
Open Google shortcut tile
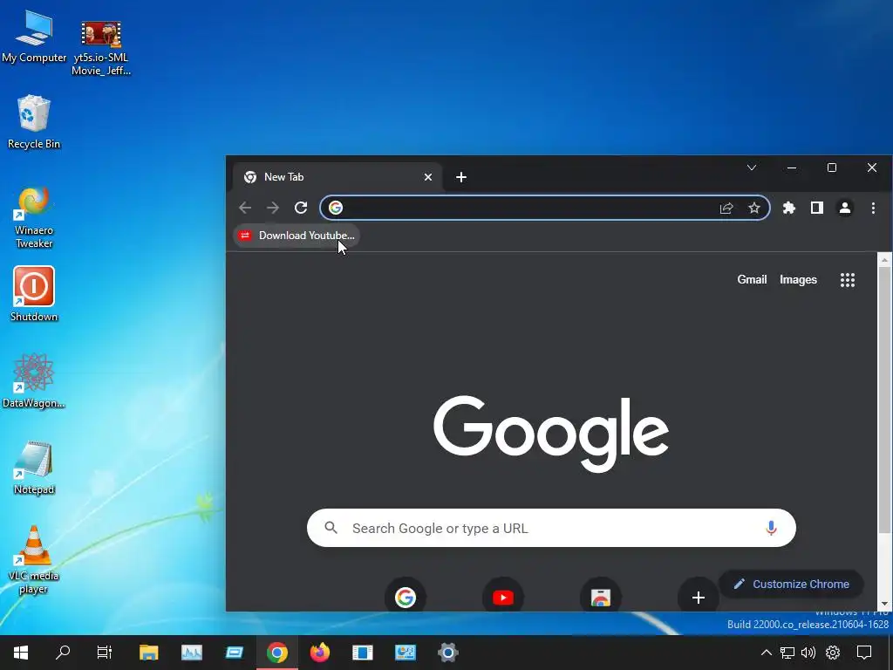coord(405,597)
